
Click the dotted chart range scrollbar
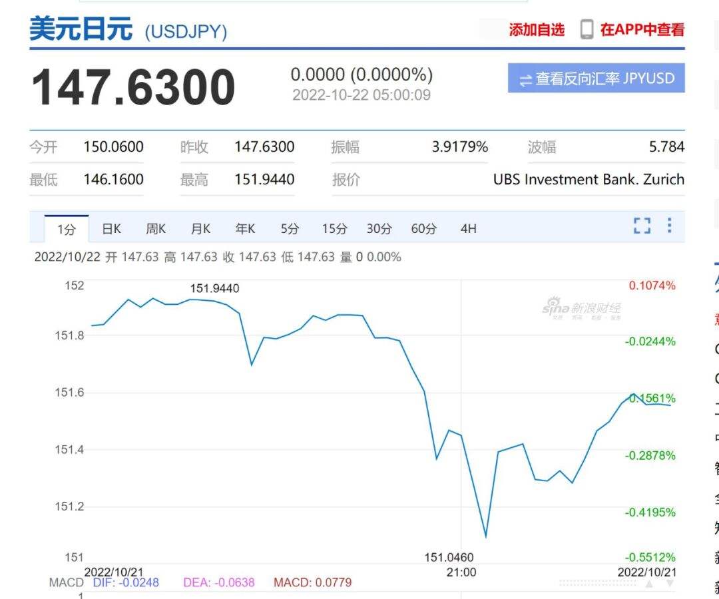tap(598, 583)
